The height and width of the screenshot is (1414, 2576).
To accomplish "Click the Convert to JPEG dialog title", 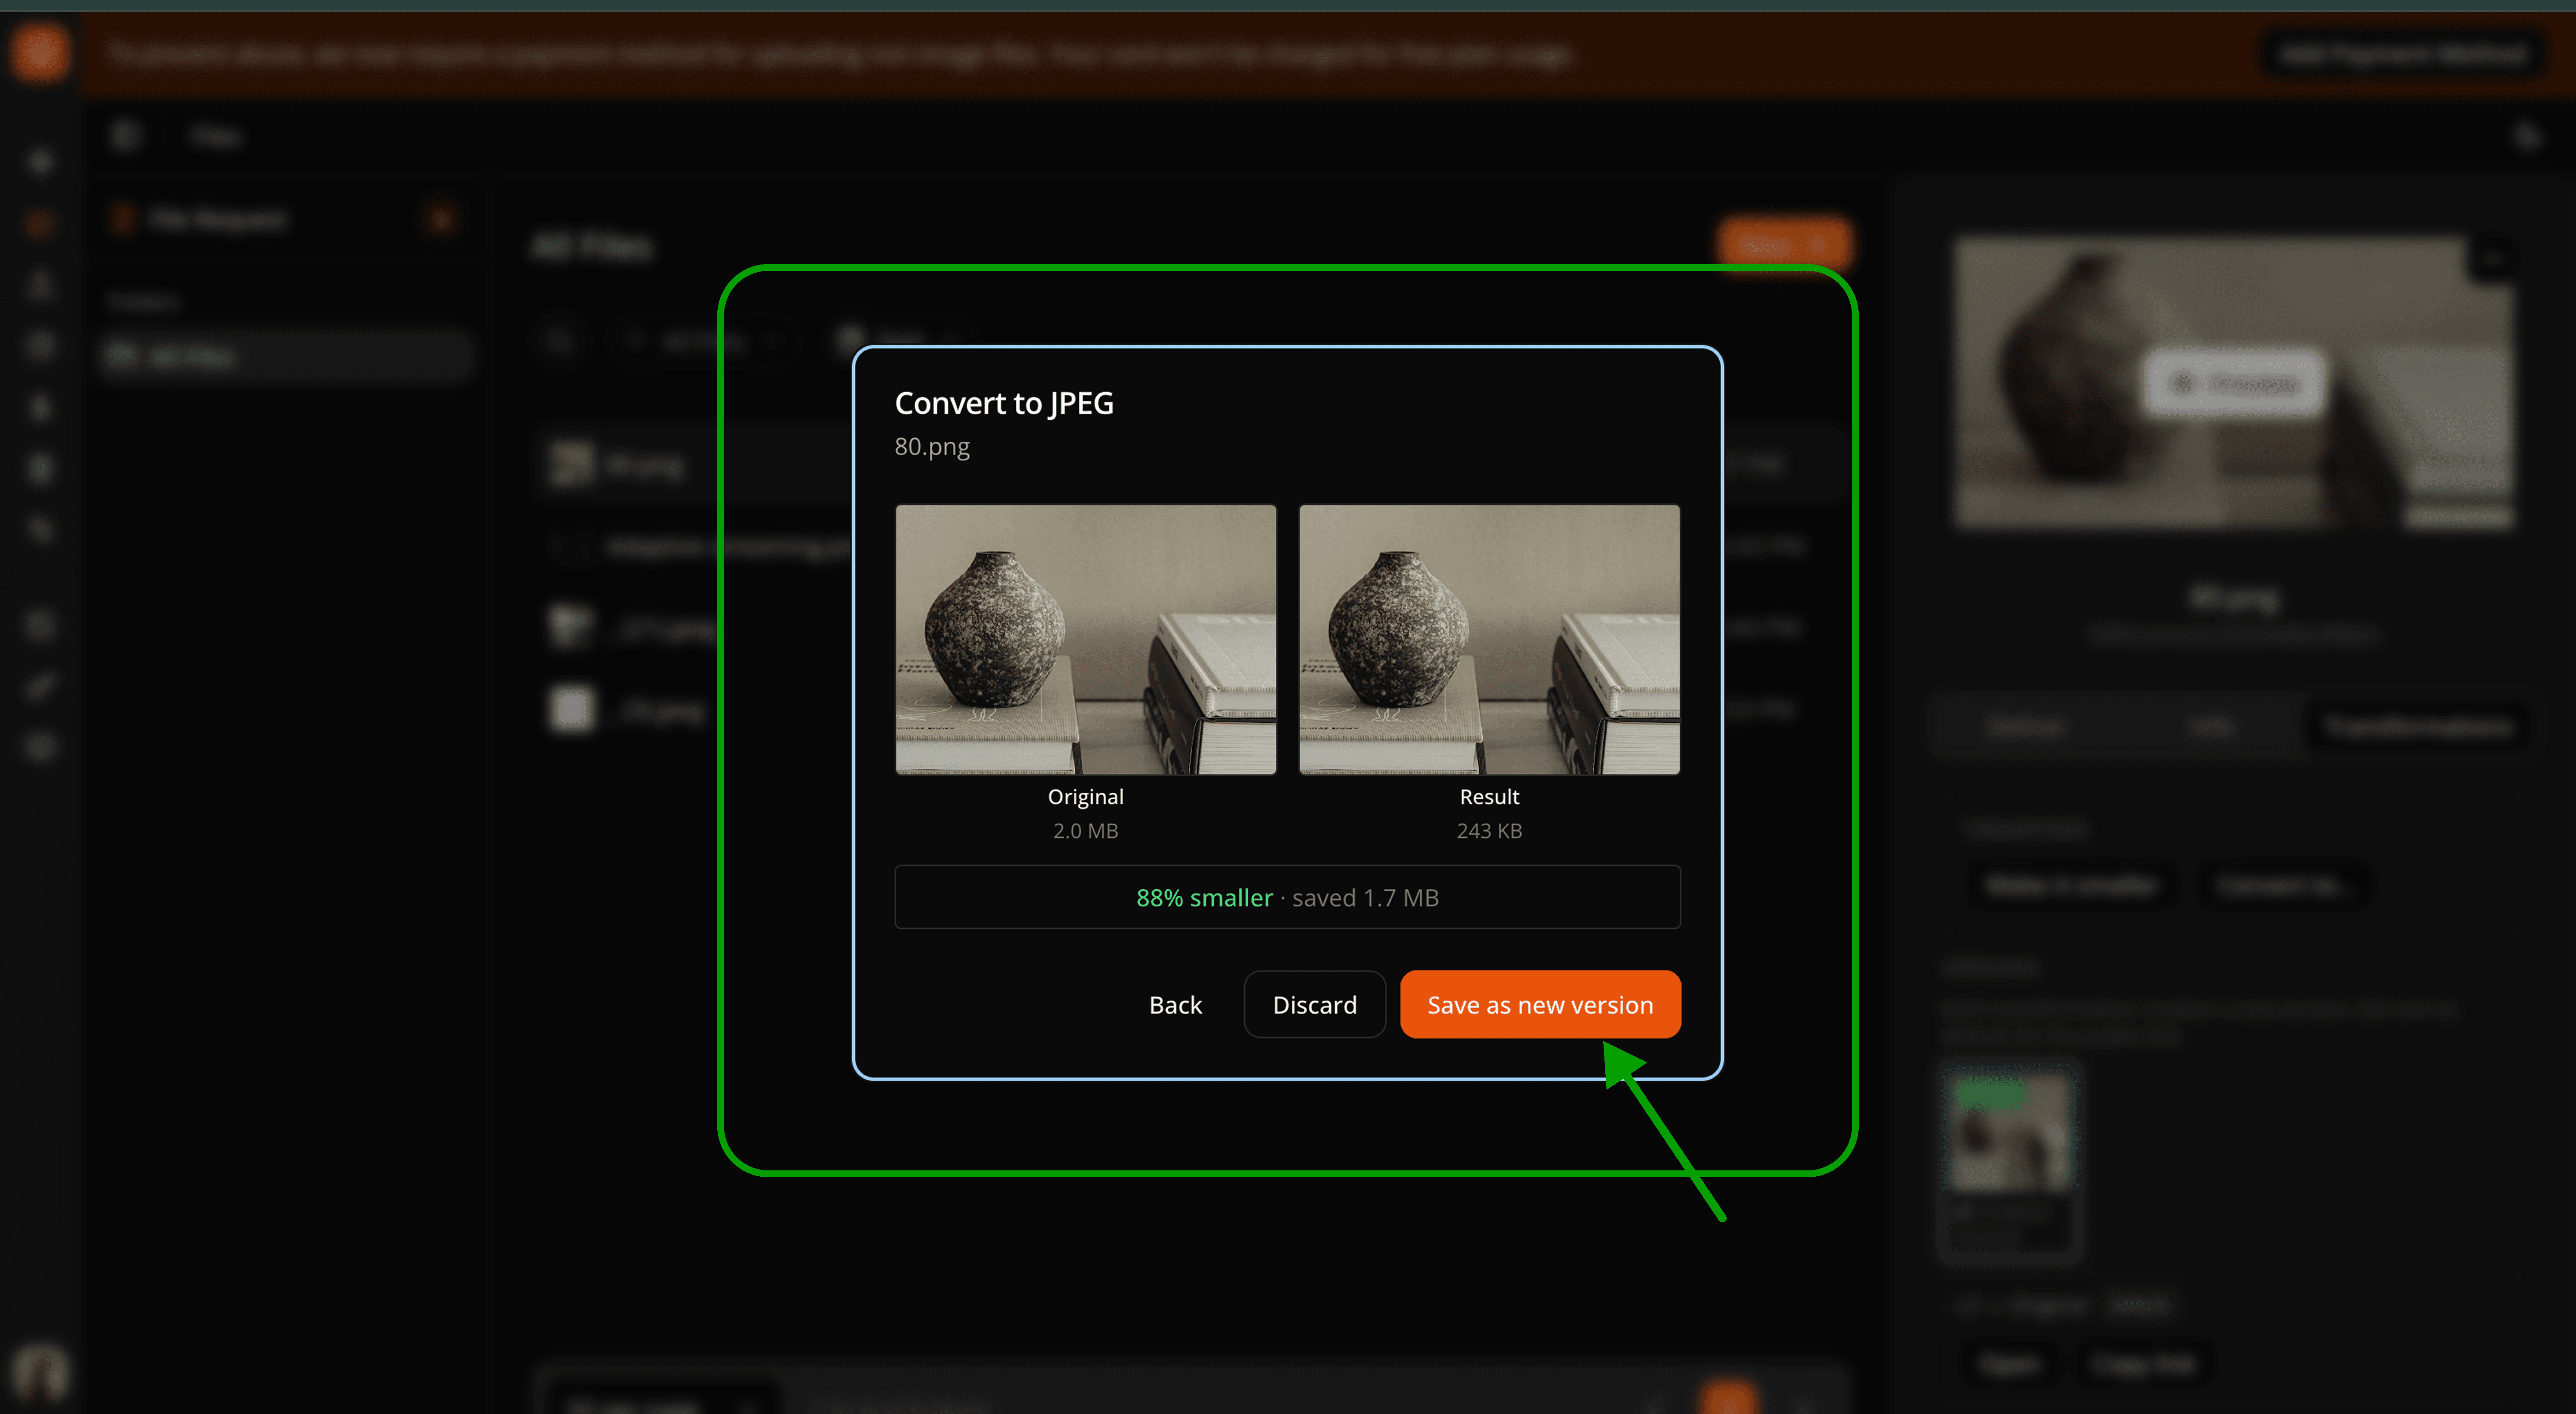I will (x=1004, y=402).
